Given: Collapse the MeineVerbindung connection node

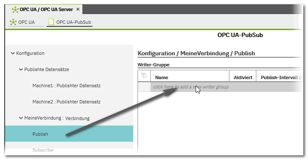Looking at the screenshot, I should (21, 118).
